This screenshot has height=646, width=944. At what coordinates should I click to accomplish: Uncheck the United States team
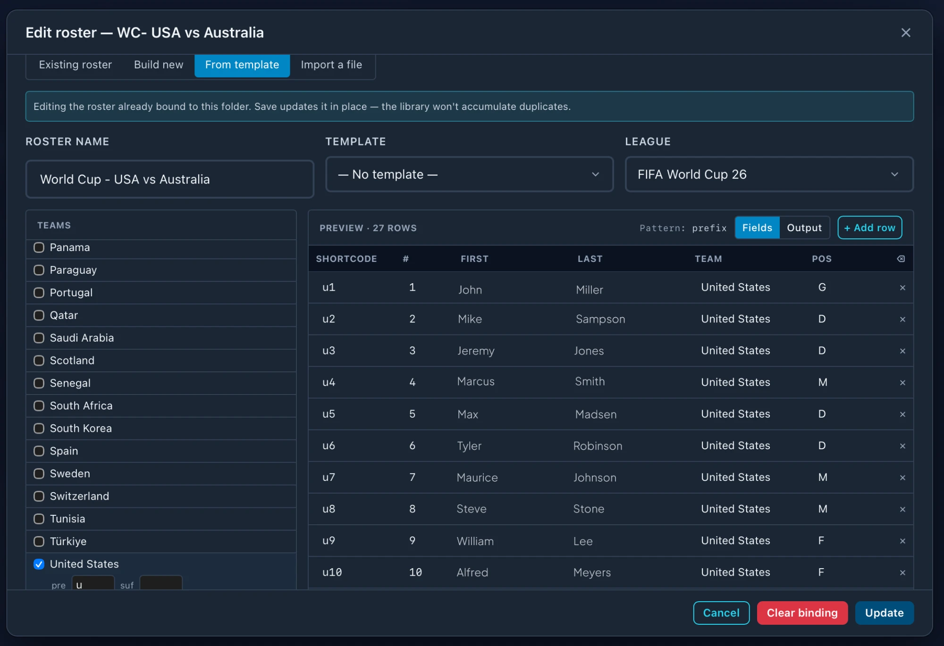39,564
